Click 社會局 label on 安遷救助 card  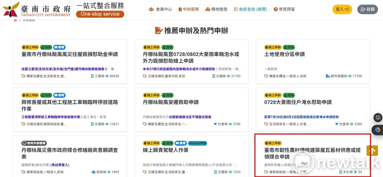click(220, 124)
